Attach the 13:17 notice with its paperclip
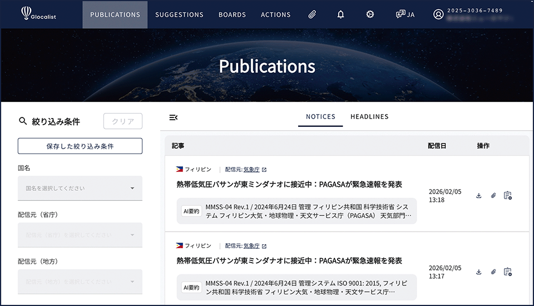Screen dimensions: 534x306 coord(493,272)
